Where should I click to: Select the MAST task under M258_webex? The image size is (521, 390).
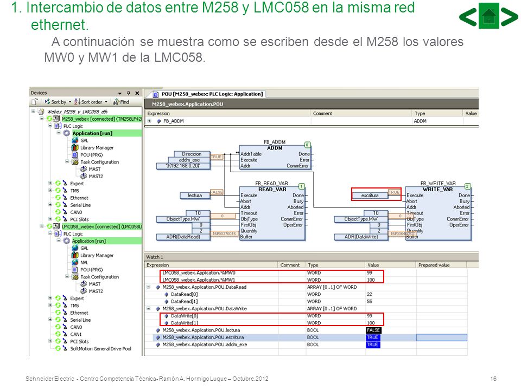pyautogui.click(x=94, y=169)
